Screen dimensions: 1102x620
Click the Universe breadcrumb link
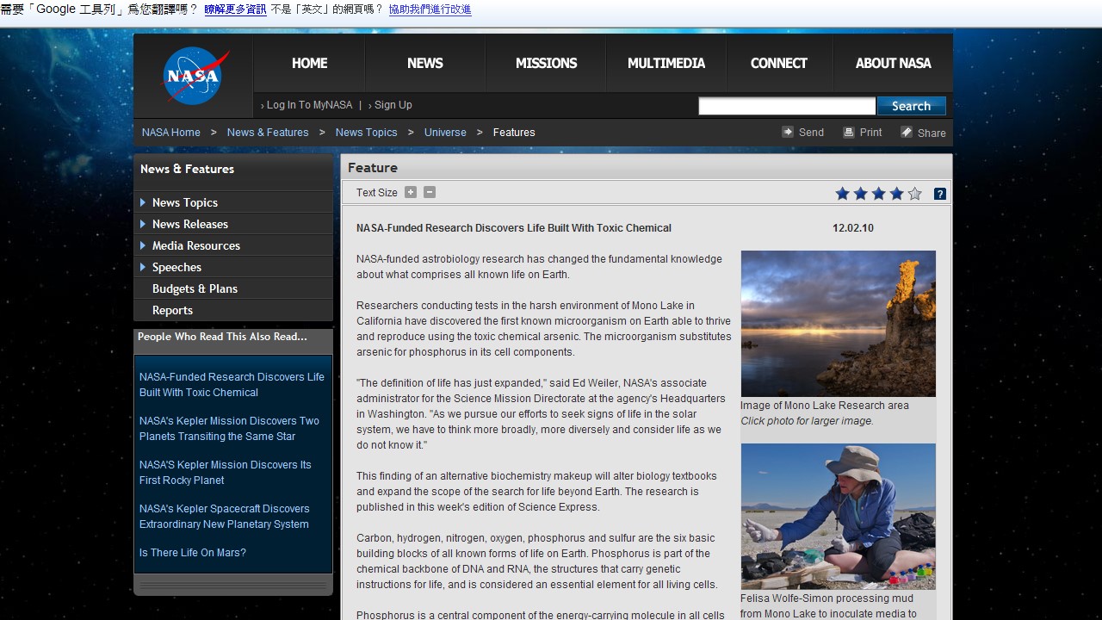pos(445,133)
